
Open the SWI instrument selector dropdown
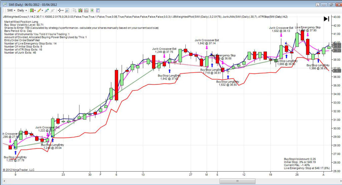[11, 10]
